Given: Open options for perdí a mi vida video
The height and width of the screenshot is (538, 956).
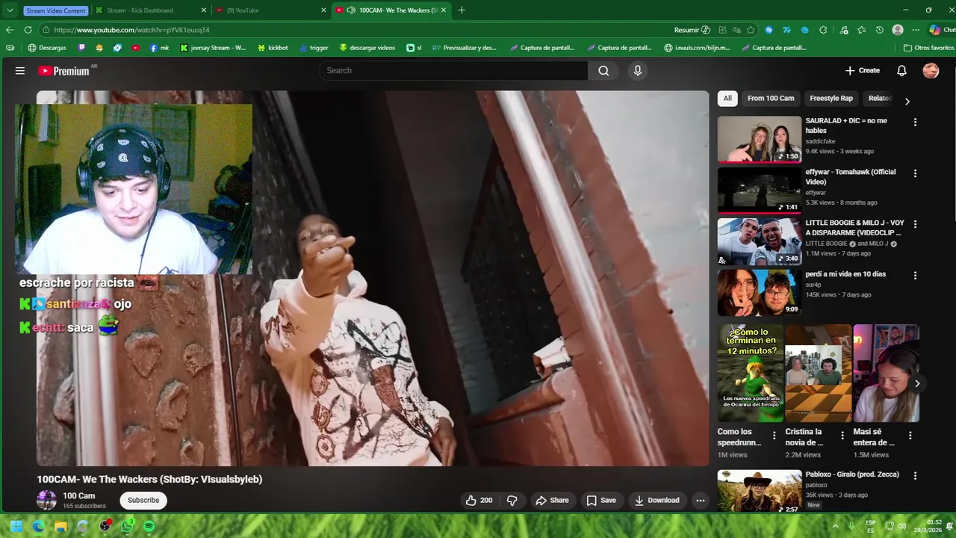Looking at the screenshot, I should tap(915, 276).
